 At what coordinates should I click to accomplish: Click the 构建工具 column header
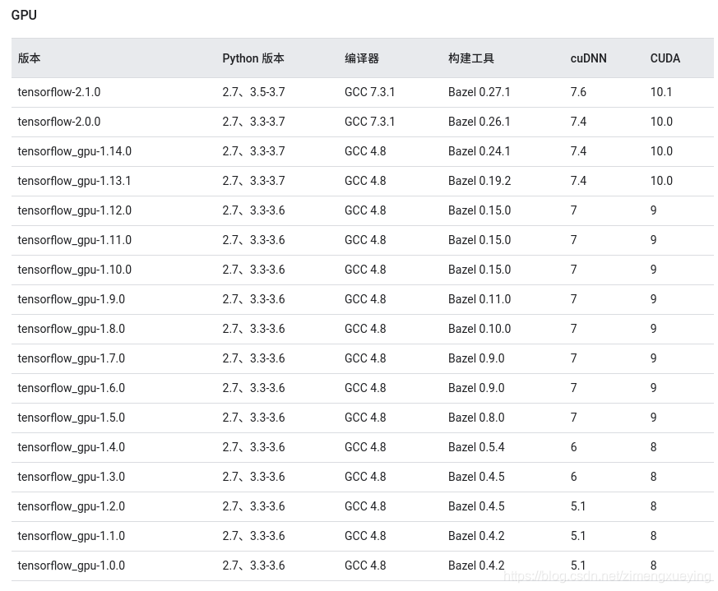pos(471,58)
